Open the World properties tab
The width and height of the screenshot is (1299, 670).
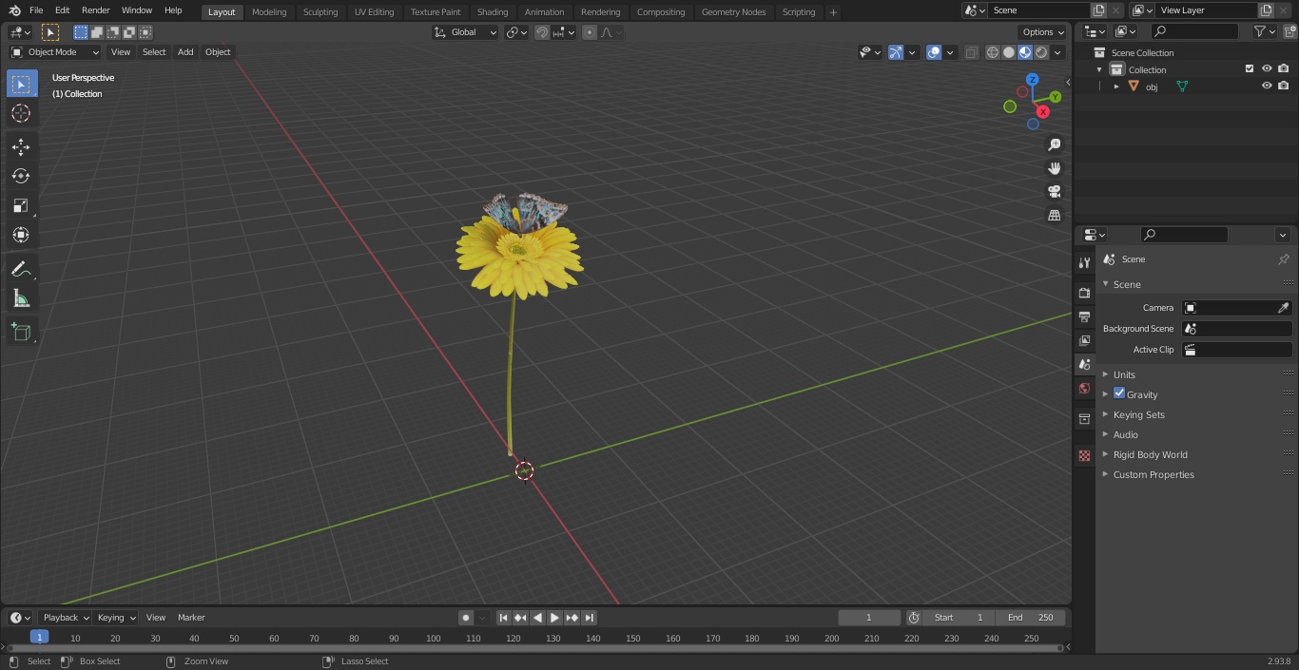click(1084, 388)
